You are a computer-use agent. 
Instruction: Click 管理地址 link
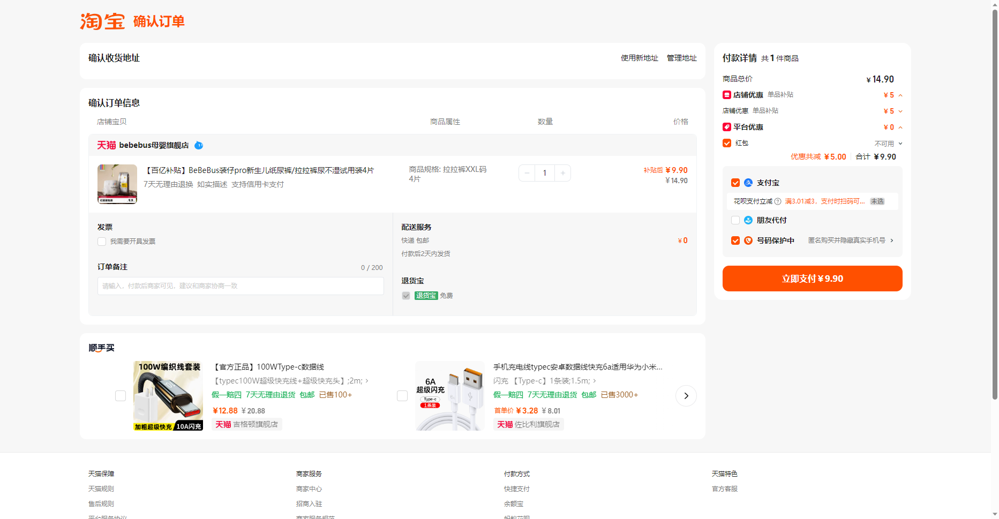pyautogui.click(x=682, y=58)
